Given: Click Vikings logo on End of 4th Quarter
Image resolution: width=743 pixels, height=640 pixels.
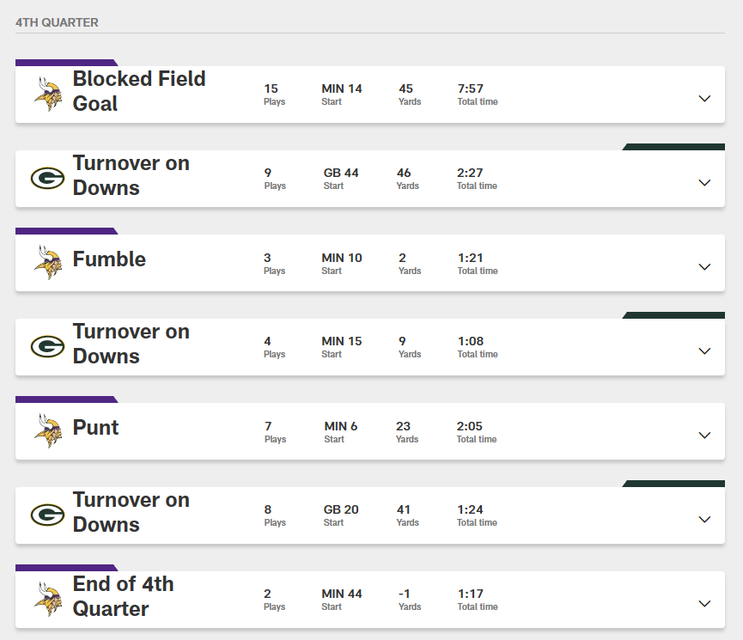Looking at the screenshot, I should (x=48, y=600).
